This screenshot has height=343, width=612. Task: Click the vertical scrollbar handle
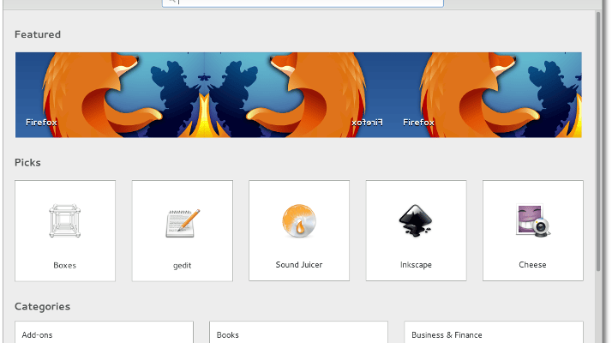coord(598,141)
